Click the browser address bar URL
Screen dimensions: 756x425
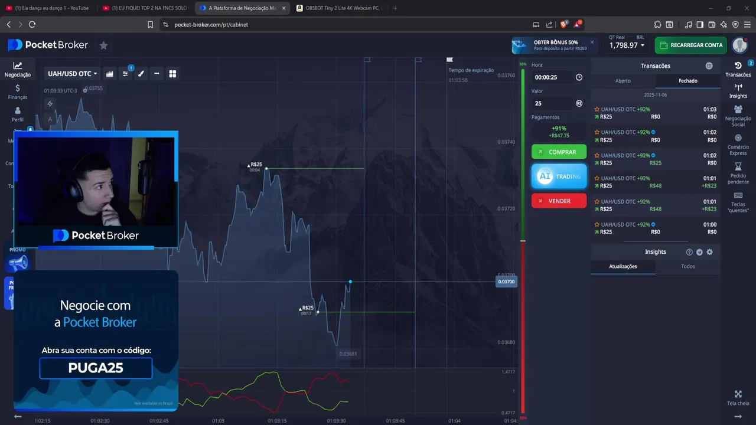[211, 24]
